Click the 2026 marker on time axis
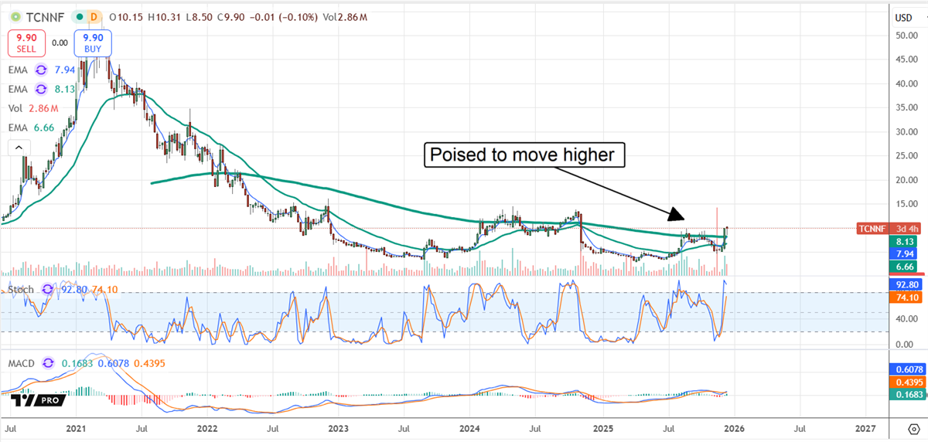928x442 pixels. (732, 427)
